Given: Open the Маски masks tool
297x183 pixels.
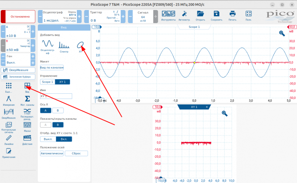Looking at the screenshot, I should click(x=27, y=127).
